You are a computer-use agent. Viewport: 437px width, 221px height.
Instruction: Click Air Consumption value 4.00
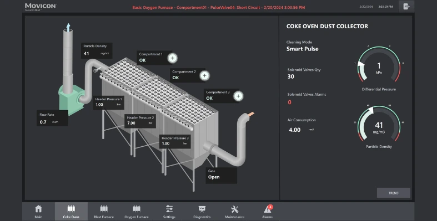click(295, 130)
